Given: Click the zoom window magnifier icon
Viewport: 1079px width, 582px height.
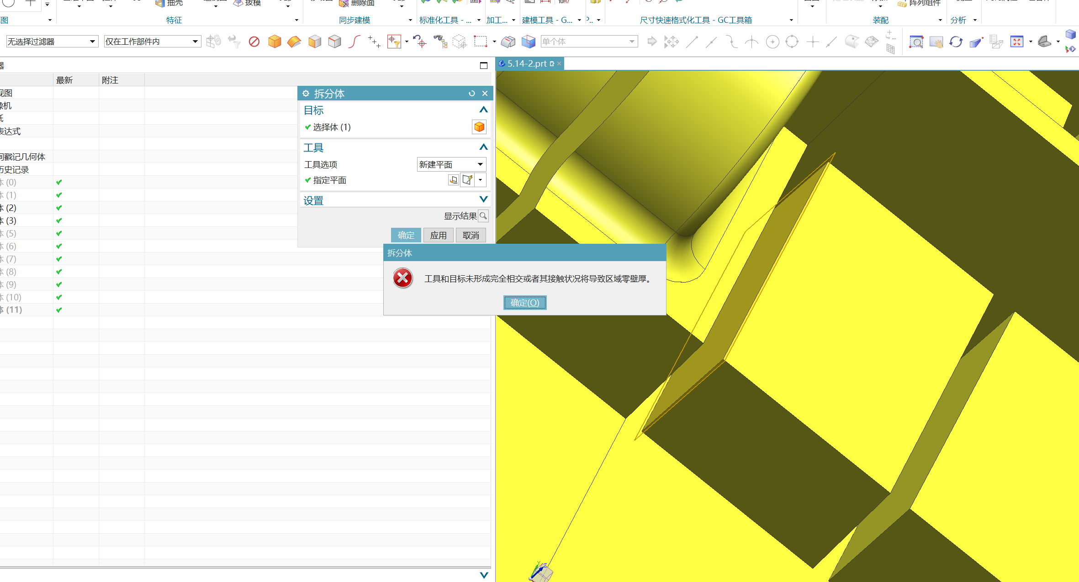Looking at the screenshot, I should pyautogui.click(x=916, y=42).
